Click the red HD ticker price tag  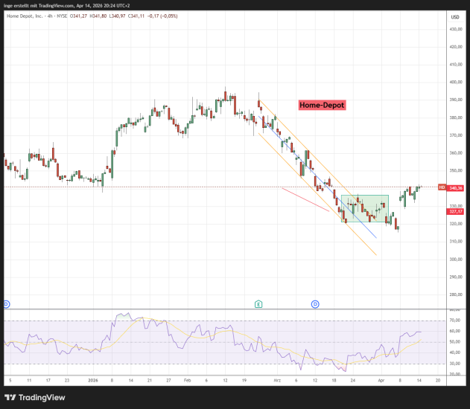coord(442,188)
